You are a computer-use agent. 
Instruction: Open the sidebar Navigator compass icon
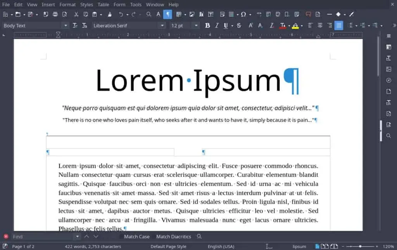click(388, 81)
